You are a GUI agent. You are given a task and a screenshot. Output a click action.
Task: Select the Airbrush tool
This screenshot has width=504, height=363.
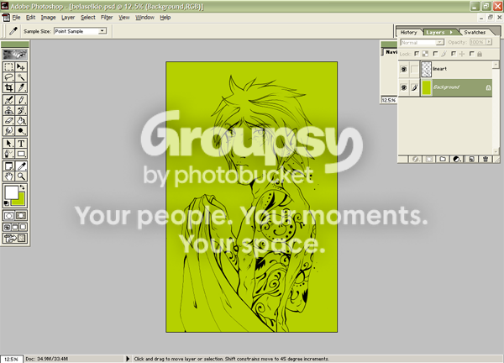(x=8, y=100)
